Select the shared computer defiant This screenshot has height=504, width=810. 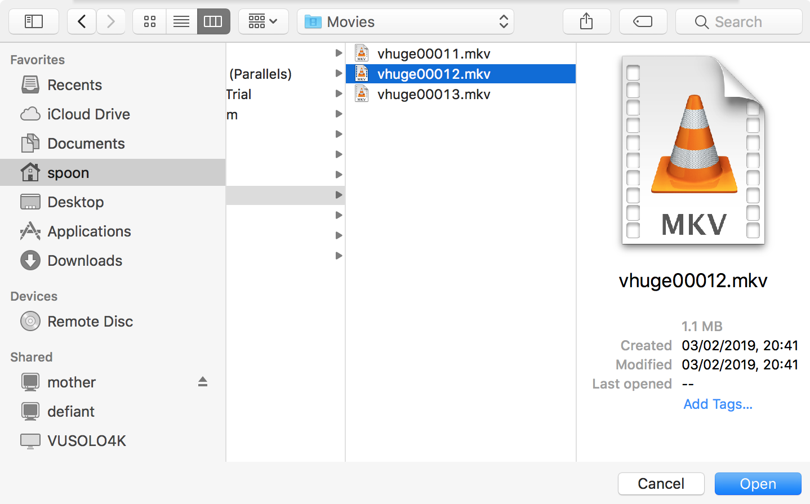pyautogui.click(x=113, y=412)
